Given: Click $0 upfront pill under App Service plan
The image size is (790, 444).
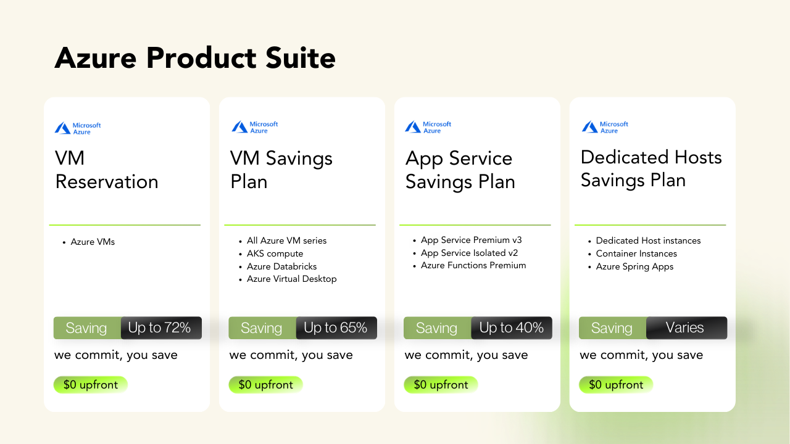Looking at the screenshot, I should click(x=441, y=385).
